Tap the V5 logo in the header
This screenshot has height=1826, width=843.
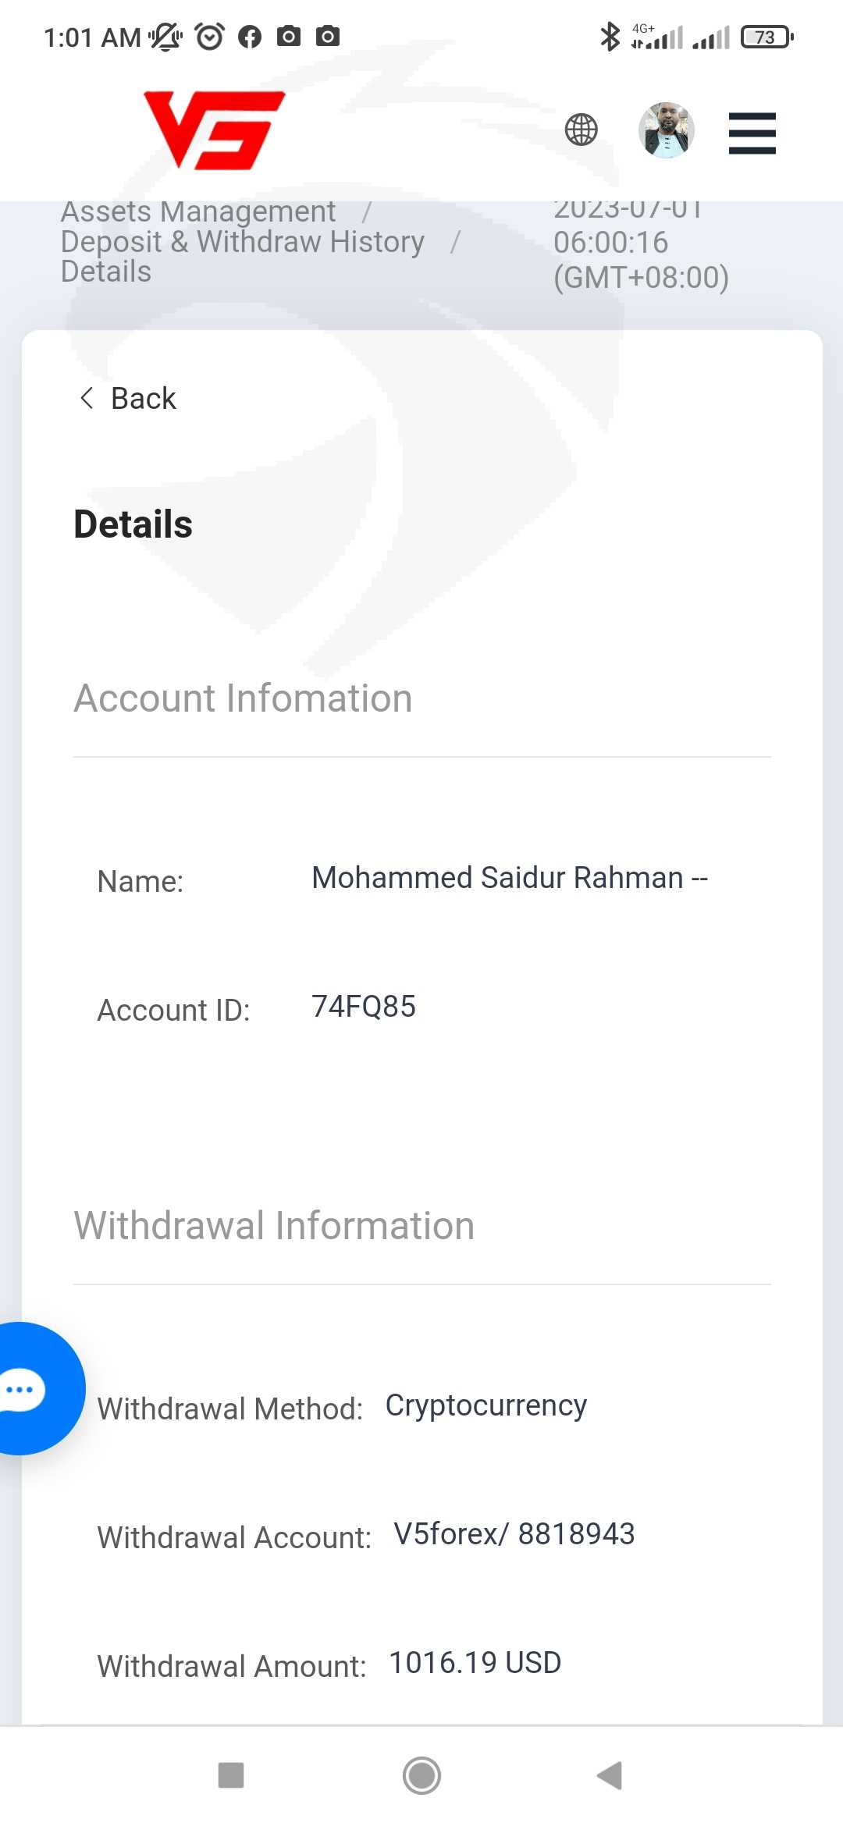214,130
